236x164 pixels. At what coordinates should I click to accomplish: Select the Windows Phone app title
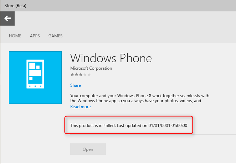[111, 58]
